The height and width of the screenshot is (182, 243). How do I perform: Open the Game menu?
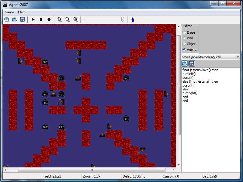point(9,12)
